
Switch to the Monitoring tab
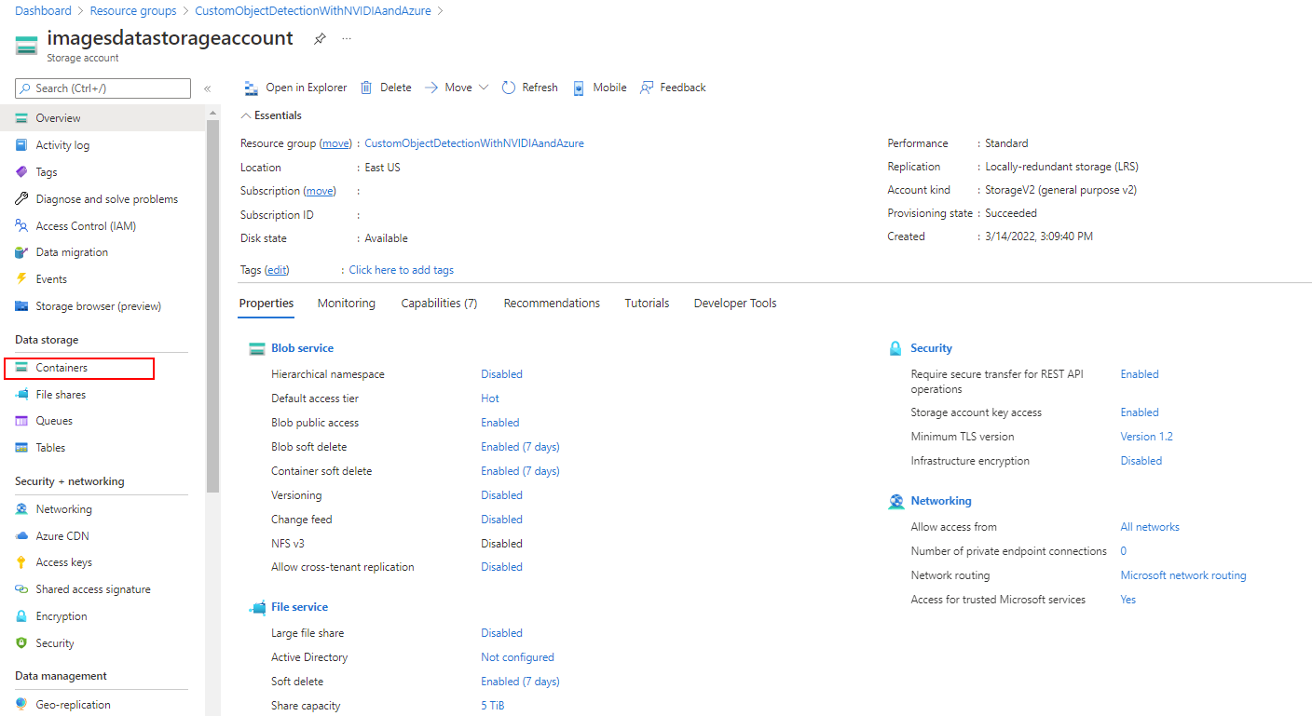(347, 304)
